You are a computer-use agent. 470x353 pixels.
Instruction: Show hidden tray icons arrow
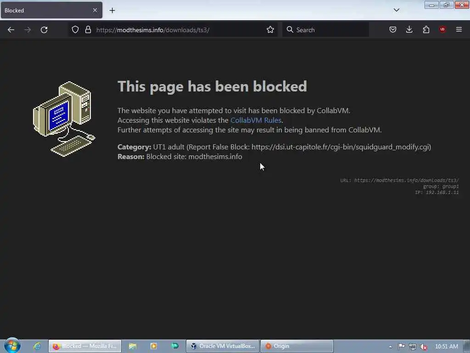click(x=390, y=347)
